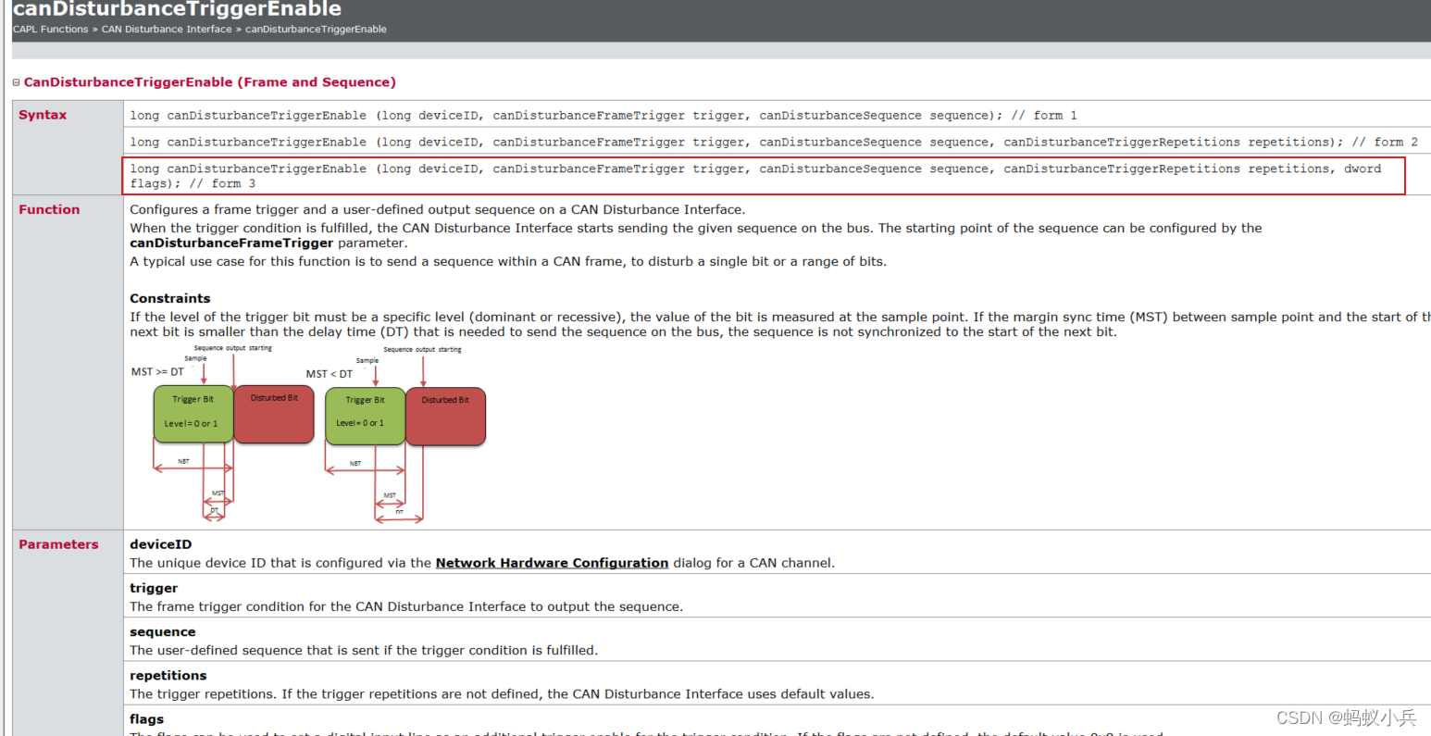Click the 'A typical use case' sentence
This screenshot has height=736, width=1431.
pyautogui.click(x=508, y=262)
